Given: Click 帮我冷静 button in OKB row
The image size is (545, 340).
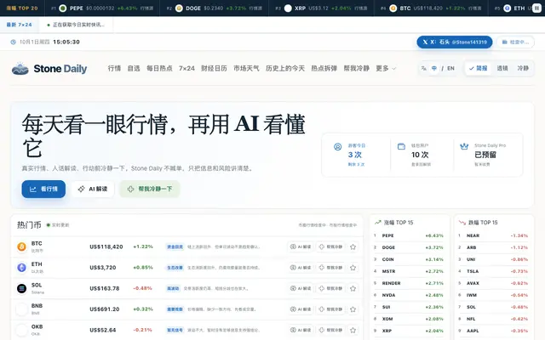Looking at the screenshot, I should (x=330, y=330).
